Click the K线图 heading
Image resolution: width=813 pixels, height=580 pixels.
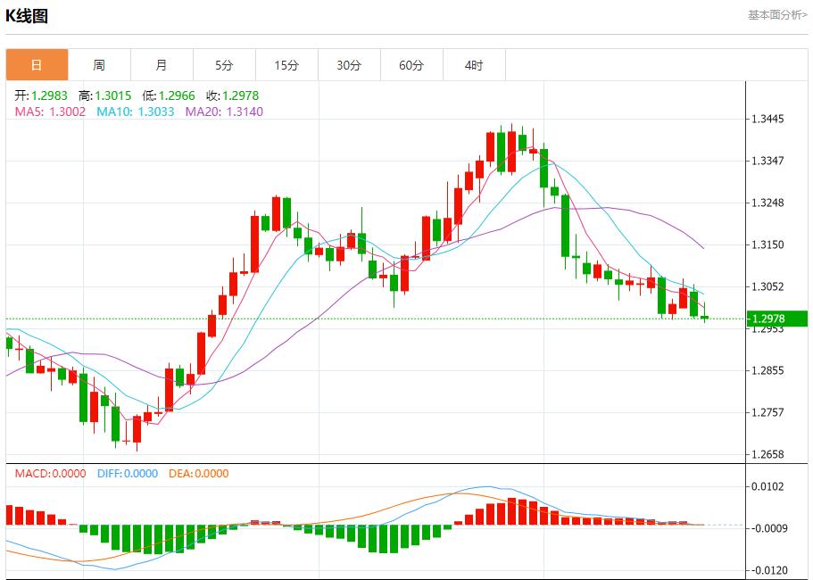click(27, 15)
